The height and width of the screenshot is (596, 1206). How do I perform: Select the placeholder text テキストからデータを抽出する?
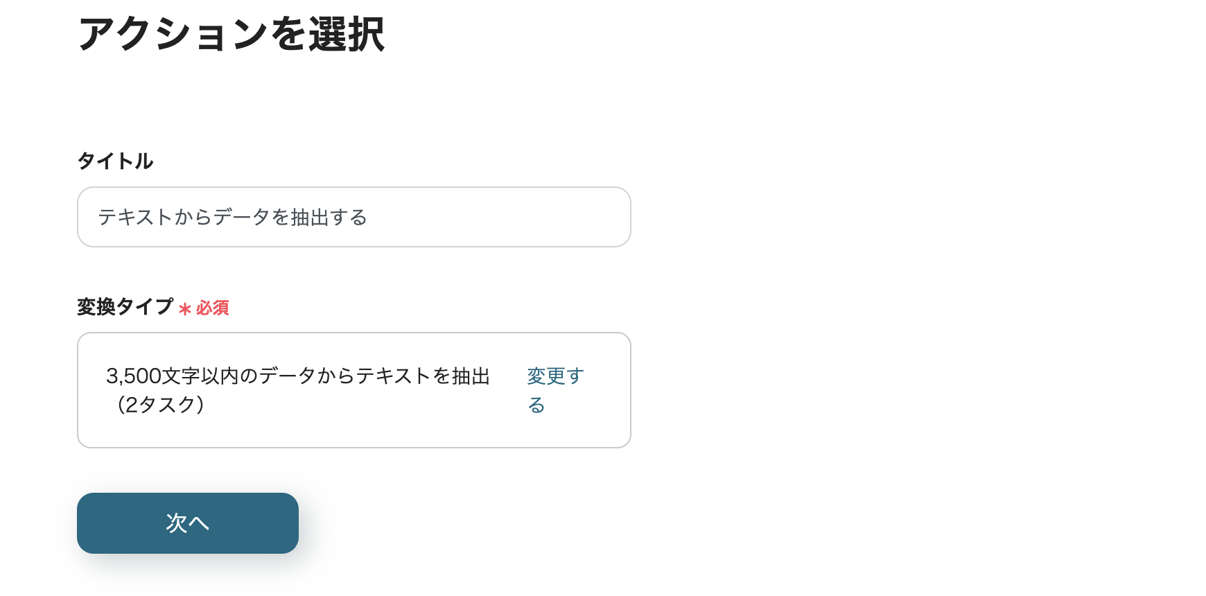(x=234, y=217)
